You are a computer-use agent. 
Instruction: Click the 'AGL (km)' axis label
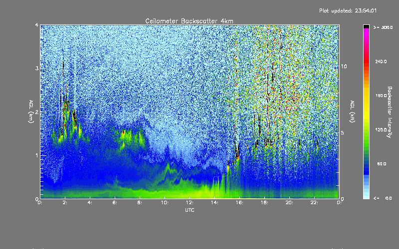(x=31, y=112)
